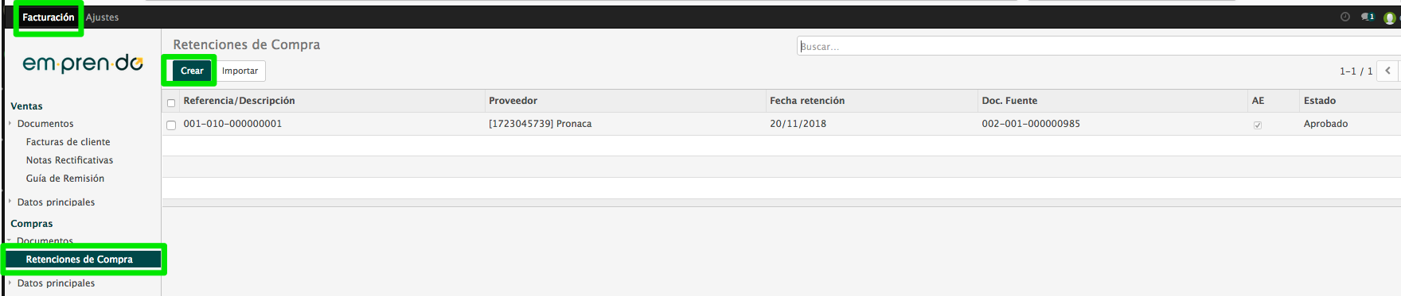
Task: Expand Datos principales under Ventas
Action: 56,202
